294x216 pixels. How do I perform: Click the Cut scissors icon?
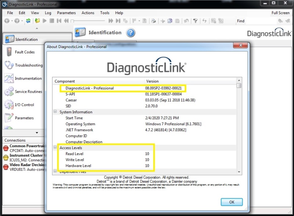(163, 21)
